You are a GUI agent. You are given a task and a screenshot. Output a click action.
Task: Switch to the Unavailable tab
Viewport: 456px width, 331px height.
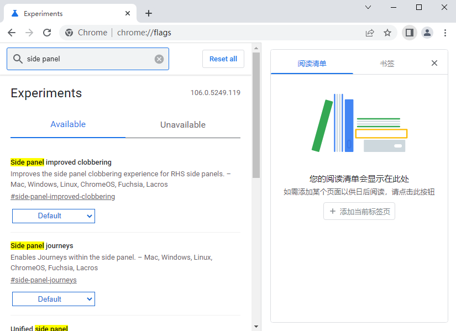(x=183, y=124)
